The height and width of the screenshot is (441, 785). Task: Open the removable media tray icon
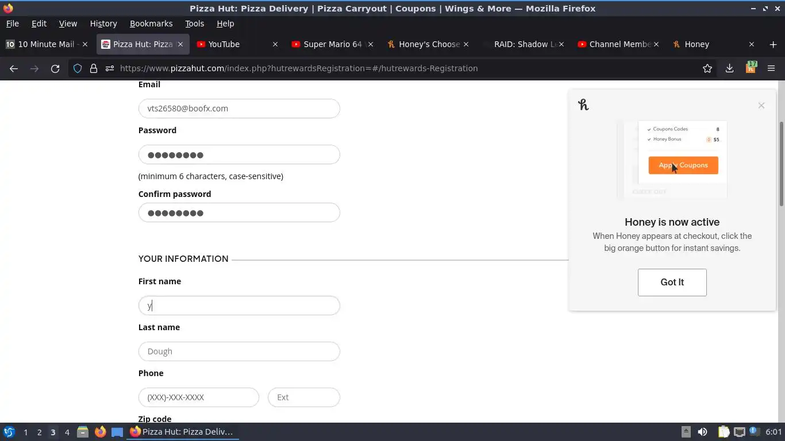pyautogui.click(x=686, y=432)
